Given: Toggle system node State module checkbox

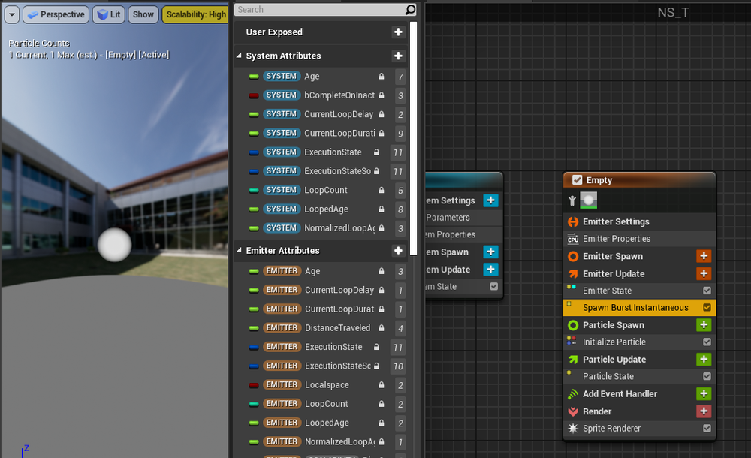Looking at the screenshot, I should tap(494, 286).
